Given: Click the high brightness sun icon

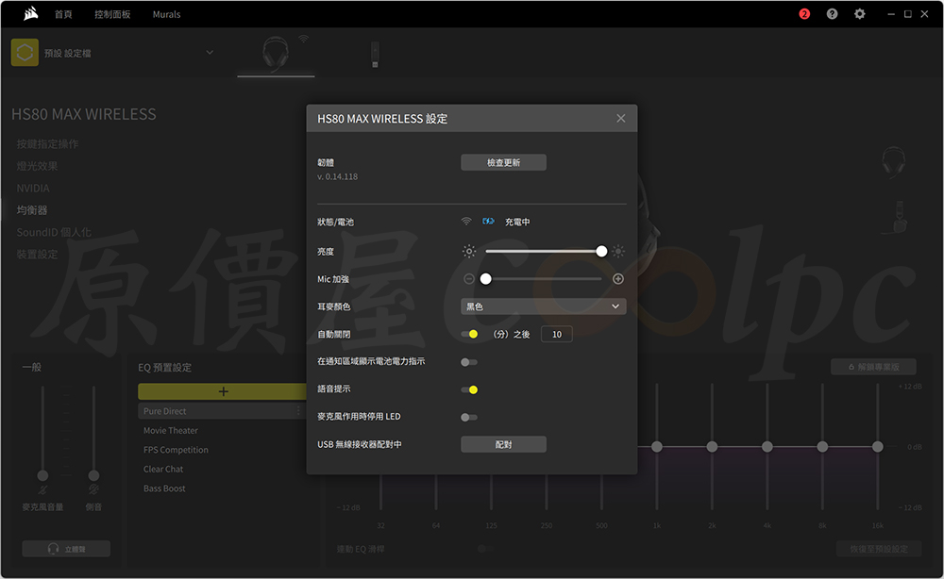Looking at the screenshot, I should [x=618, y=252].
